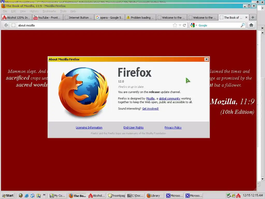The width and height of the screenshot is (265, 199).
Task: Switch to The Book of Mozilla taskbar button
Action: click(77, 196)
